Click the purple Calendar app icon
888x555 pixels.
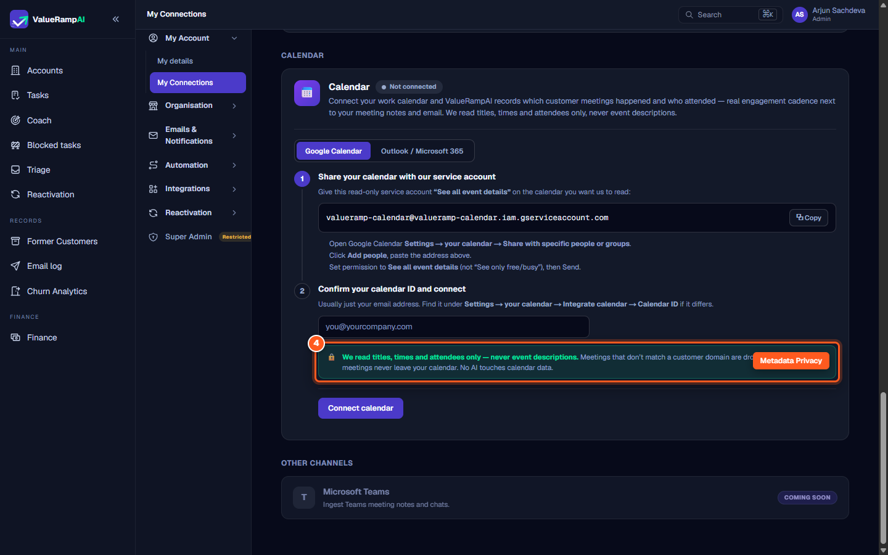pos(307,93)
